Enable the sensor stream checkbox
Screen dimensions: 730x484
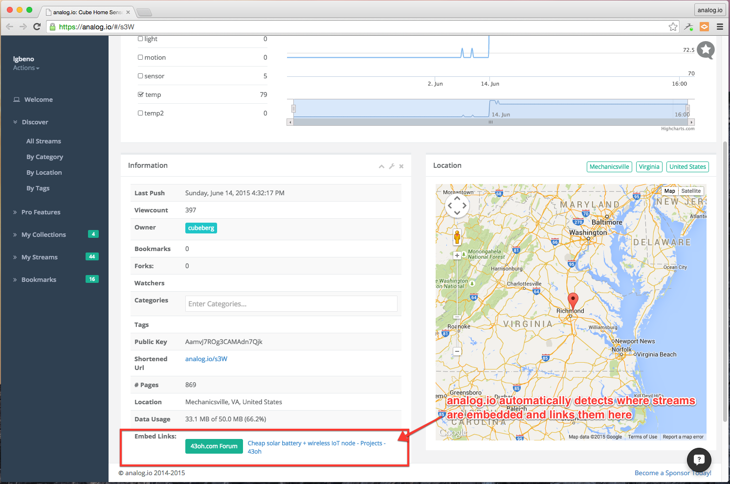[x=140, y=76]
